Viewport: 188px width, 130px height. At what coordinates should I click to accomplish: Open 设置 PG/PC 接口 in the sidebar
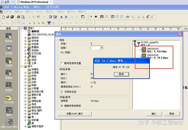9,123
